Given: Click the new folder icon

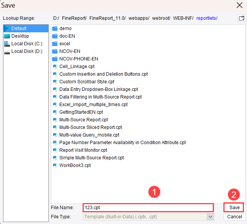Looking at the screenshot, I should click(242, 18).
